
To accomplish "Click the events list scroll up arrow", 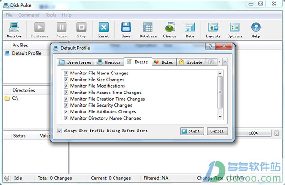I will click(x=220, y=74).
